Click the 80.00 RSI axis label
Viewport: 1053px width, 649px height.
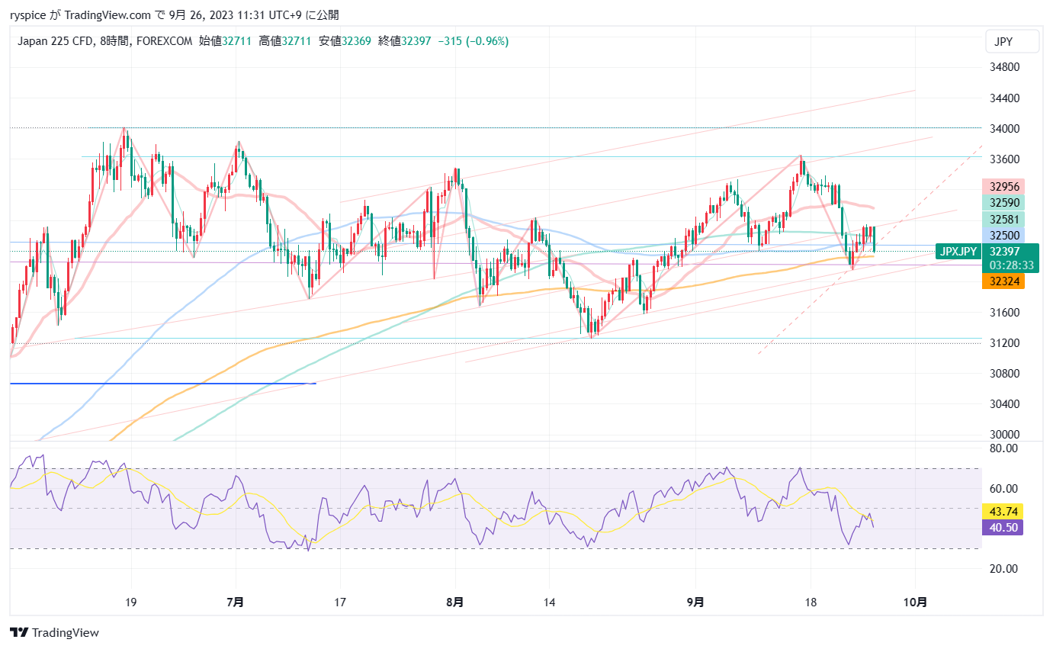pos(1003,448)
